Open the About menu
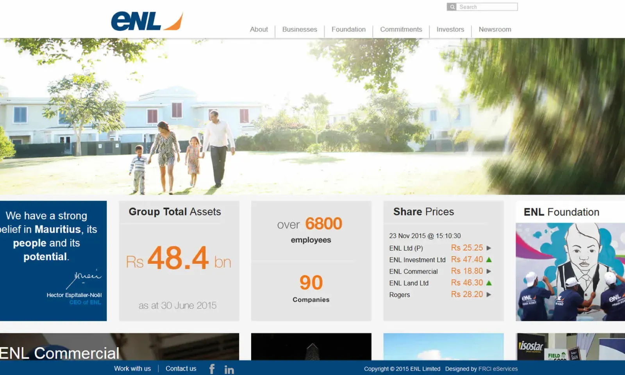 [x=259, y=29]
